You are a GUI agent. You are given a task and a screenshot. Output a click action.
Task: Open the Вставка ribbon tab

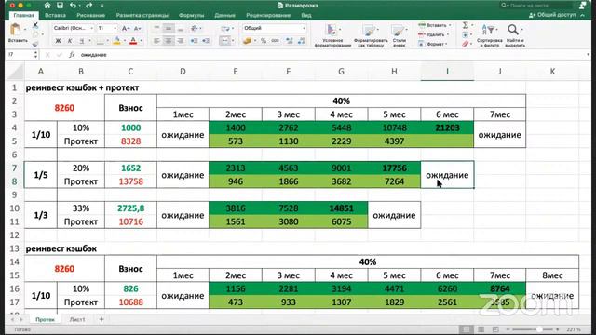[55, 15]
